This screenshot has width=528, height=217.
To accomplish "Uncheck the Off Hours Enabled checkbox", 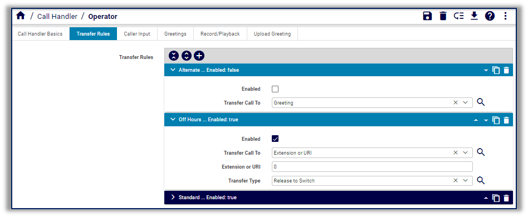I will pyautogui.click(x=275, y=139).
